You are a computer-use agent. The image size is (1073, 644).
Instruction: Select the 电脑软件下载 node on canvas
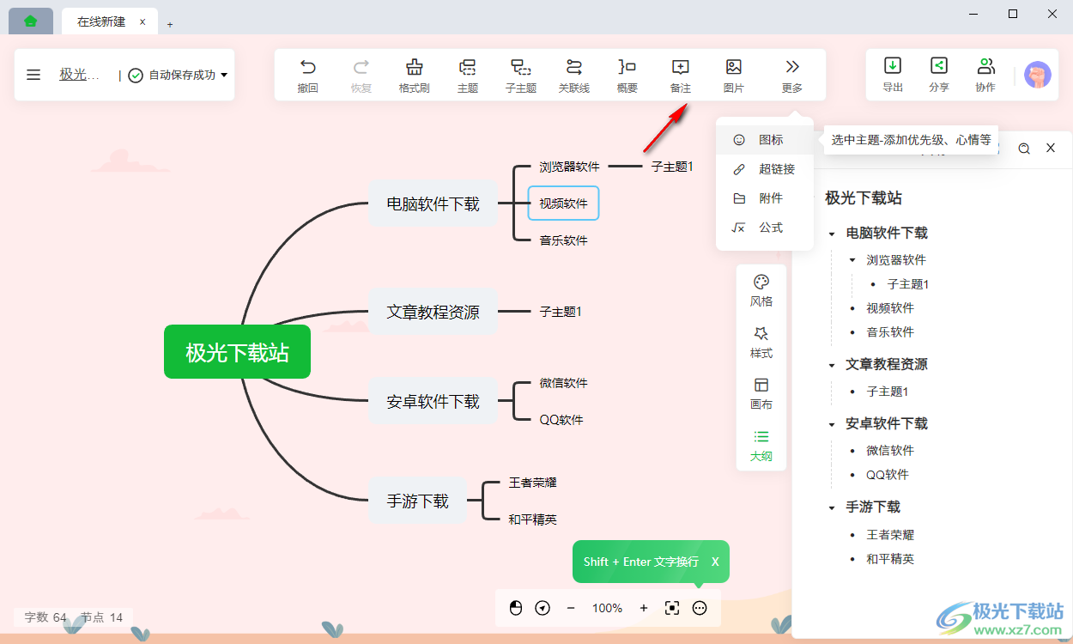[433, 204]
